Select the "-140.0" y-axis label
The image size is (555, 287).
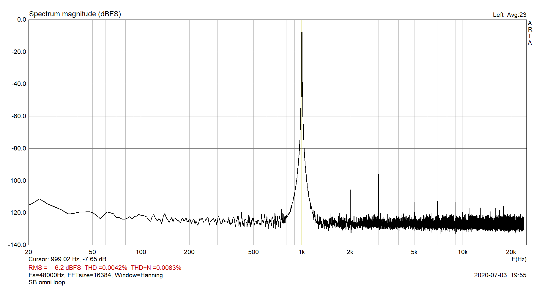(17, 245)
